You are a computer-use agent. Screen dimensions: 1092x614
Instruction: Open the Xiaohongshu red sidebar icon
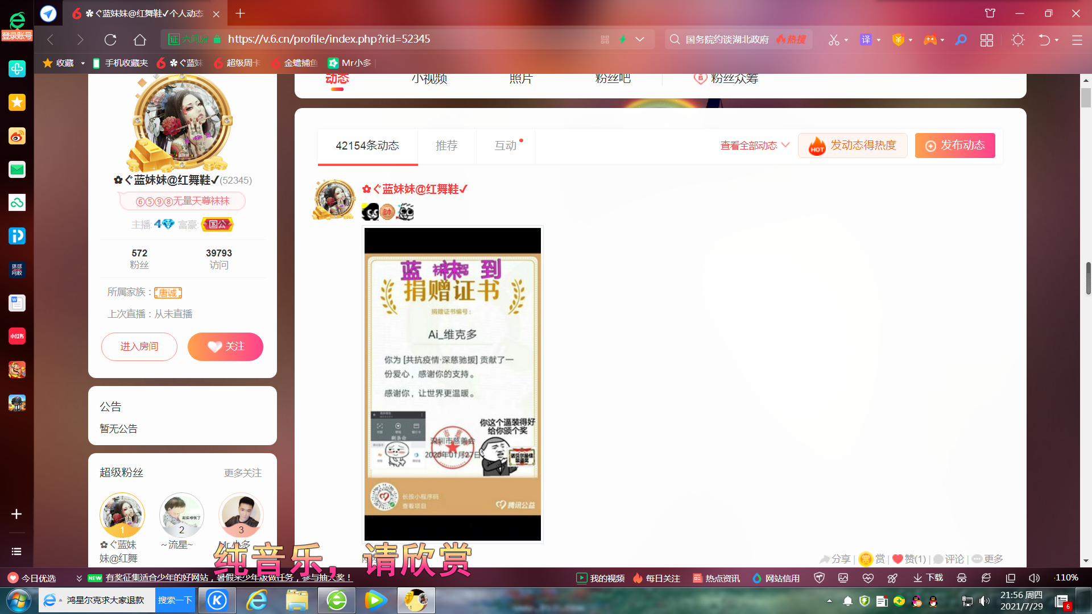(x=17, y=336)
